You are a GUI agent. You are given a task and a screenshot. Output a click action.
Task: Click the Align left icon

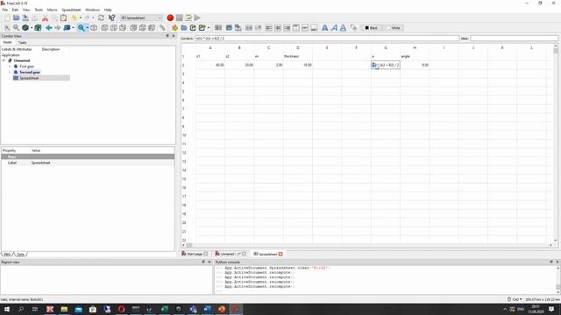coord(269,28)
